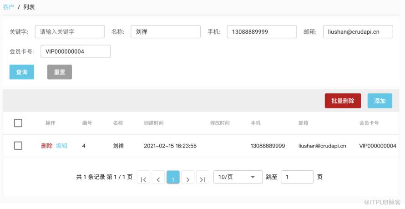Check the row checkbox for 刘禅
This screenshot has width=405, height=209.
pyautogui.click(x=18, y=146)
